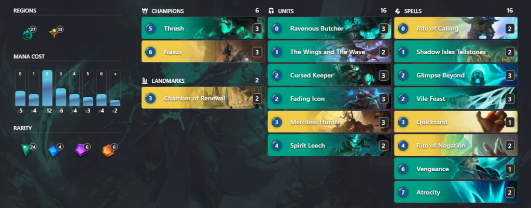Click the Units section icon
Image resolution: width=531 pixels, height=208 pixels.
(x=271, y=11)
